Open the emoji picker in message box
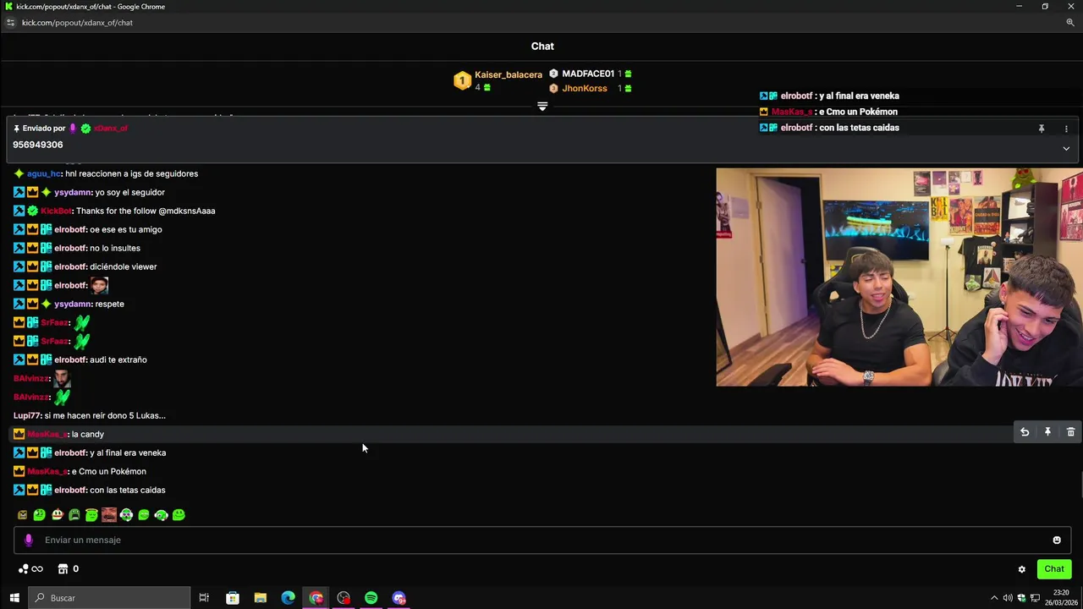The height and width of the screenshot is (609, 1083). [x=1057, y=540]
